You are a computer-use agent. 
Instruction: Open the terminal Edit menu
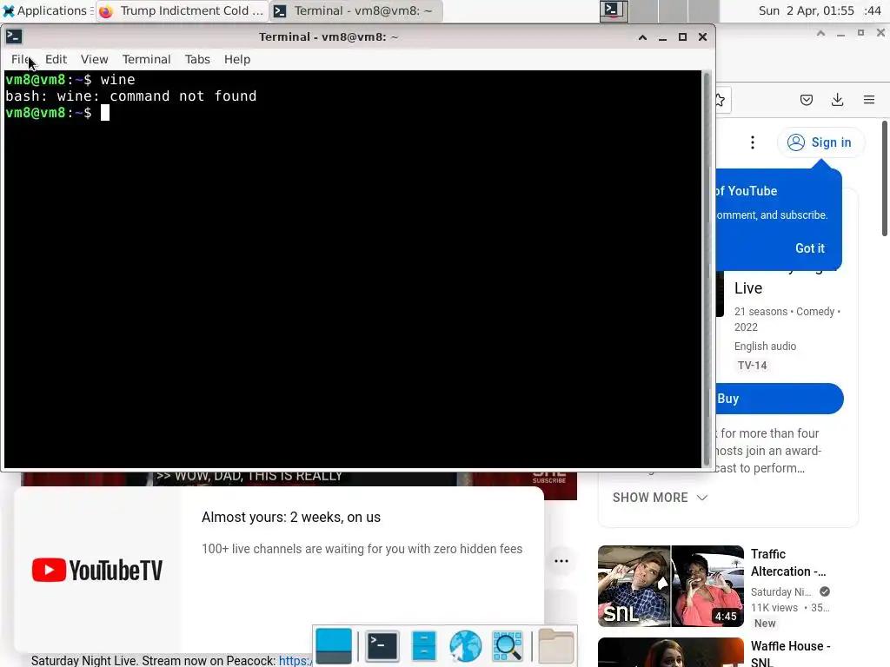tap(56, 59)
